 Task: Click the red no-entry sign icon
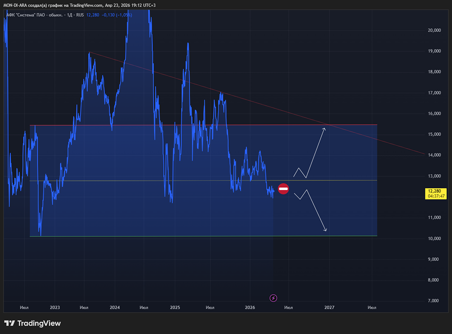coord(283,189)
